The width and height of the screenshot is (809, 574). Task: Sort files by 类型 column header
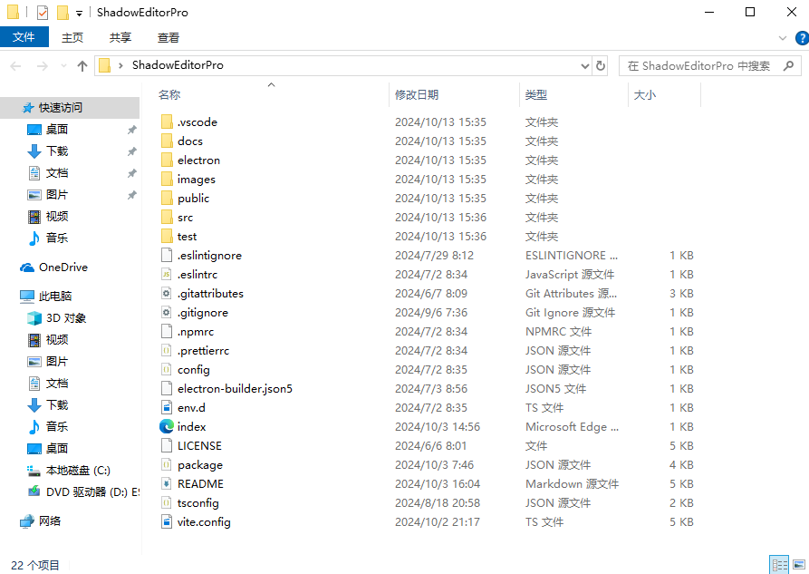(x=536, y=94)
